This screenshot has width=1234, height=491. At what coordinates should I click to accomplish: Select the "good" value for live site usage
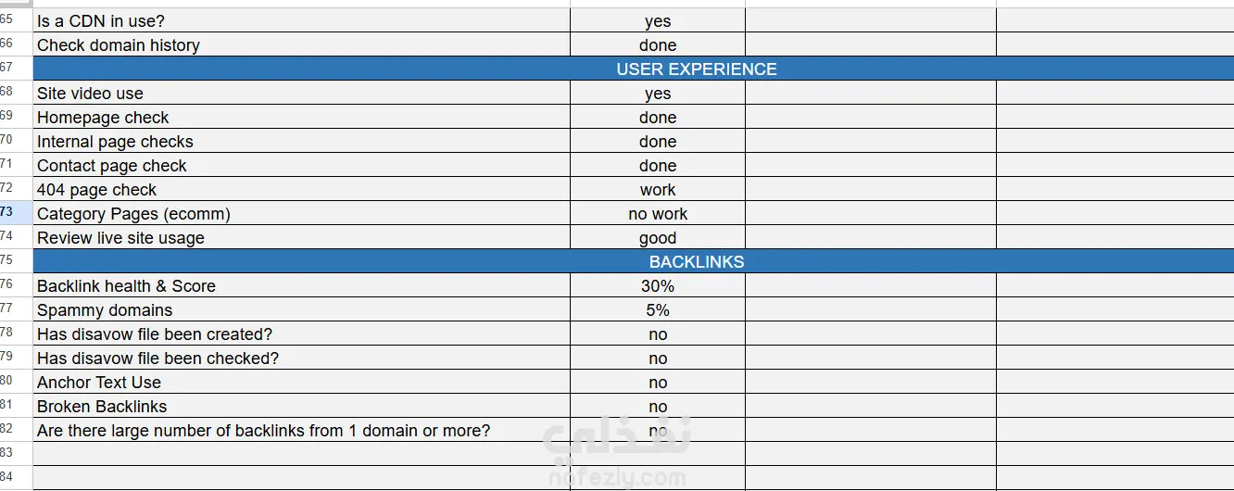658,238
